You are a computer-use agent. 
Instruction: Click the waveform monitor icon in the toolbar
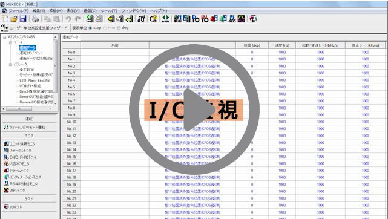pos(242,19)
